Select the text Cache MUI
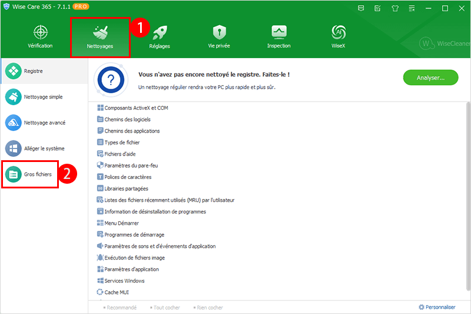 click(x=117, y=292)
